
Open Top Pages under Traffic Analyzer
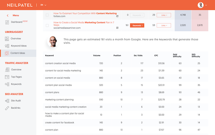click(16, 77)
